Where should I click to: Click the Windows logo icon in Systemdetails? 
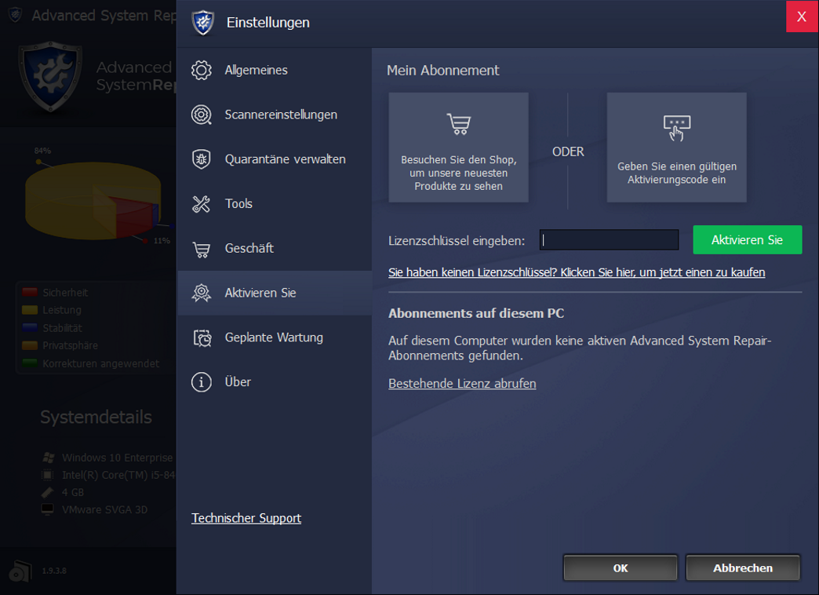coord(48,458)
